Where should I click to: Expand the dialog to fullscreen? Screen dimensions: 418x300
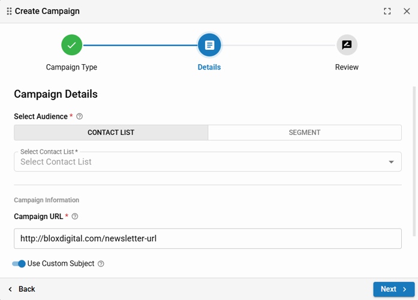point(387,11)
